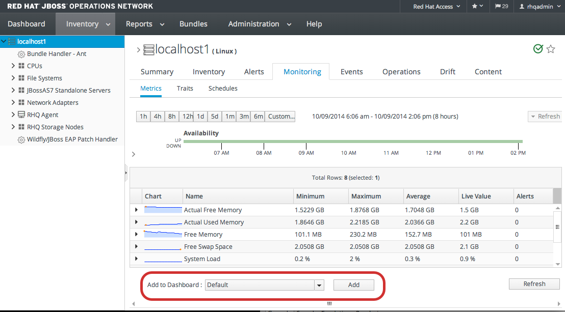Screen dimensions: 565x312
Task: Open the Schedules subtab
Action: (x=223, y=89)
